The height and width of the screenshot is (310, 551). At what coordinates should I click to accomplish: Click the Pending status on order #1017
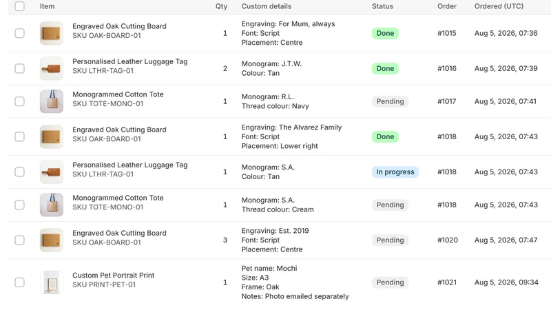390,101
